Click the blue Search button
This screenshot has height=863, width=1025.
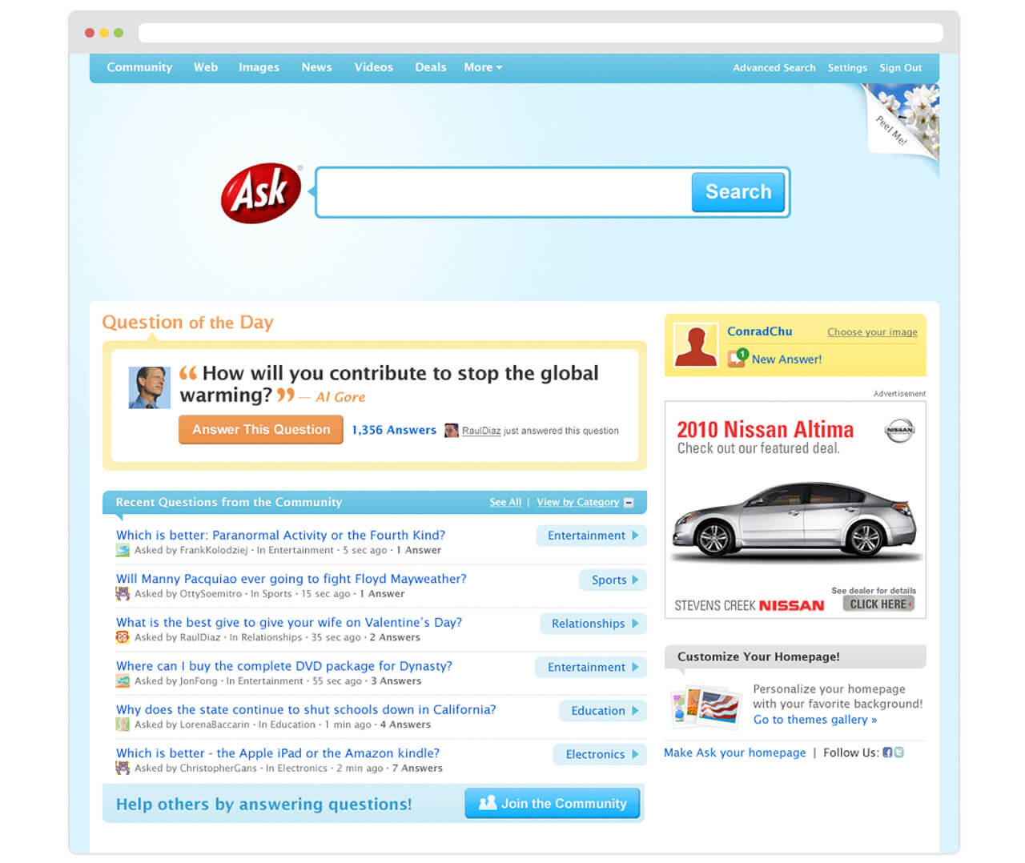click(x=738, y=192)
